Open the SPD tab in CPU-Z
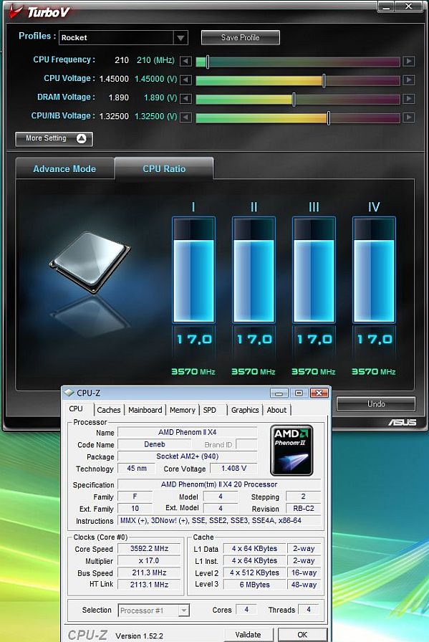Viewport: 429px width, 642px height. tap(210, 410)
